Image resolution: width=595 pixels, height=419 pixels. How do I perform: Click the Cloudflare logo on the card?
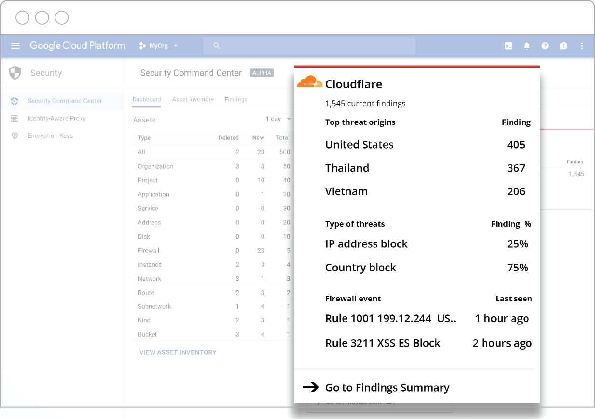point(309,82)
